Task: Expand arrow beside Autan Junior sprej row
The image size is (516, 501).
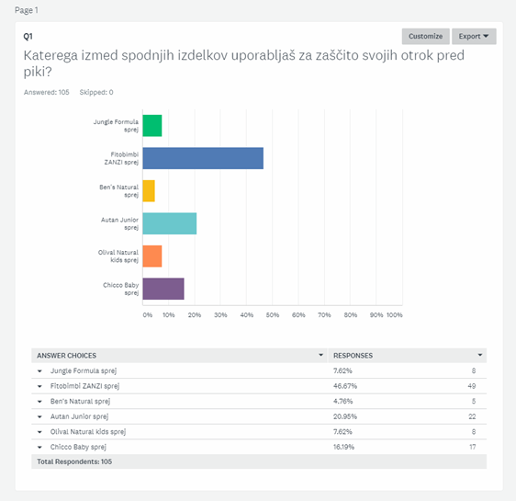Action: click(x=39, y=417)
